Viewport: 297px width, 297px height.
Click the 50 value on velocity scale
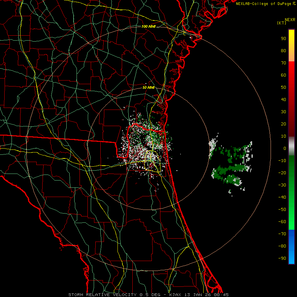point(283,87)
